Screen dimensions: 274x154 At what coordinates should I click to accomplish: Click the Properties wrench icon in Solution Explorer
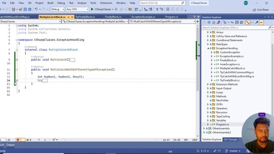coord(257,23)
